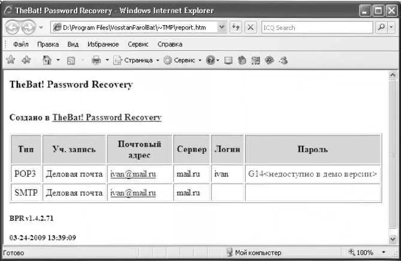Click the scrollbar down arrow

393,239
